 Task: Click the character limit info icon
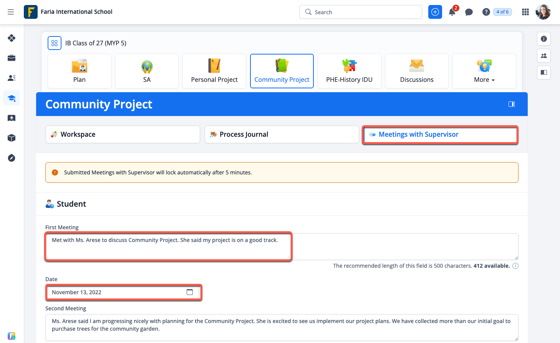(x=515, y=266)
